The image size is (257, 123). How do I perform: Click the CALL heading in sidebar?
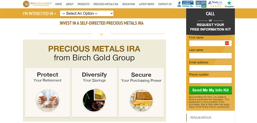click(210, 14)
